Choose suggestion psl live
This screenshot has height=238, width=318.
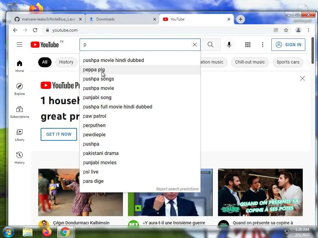tap(140, 172)
